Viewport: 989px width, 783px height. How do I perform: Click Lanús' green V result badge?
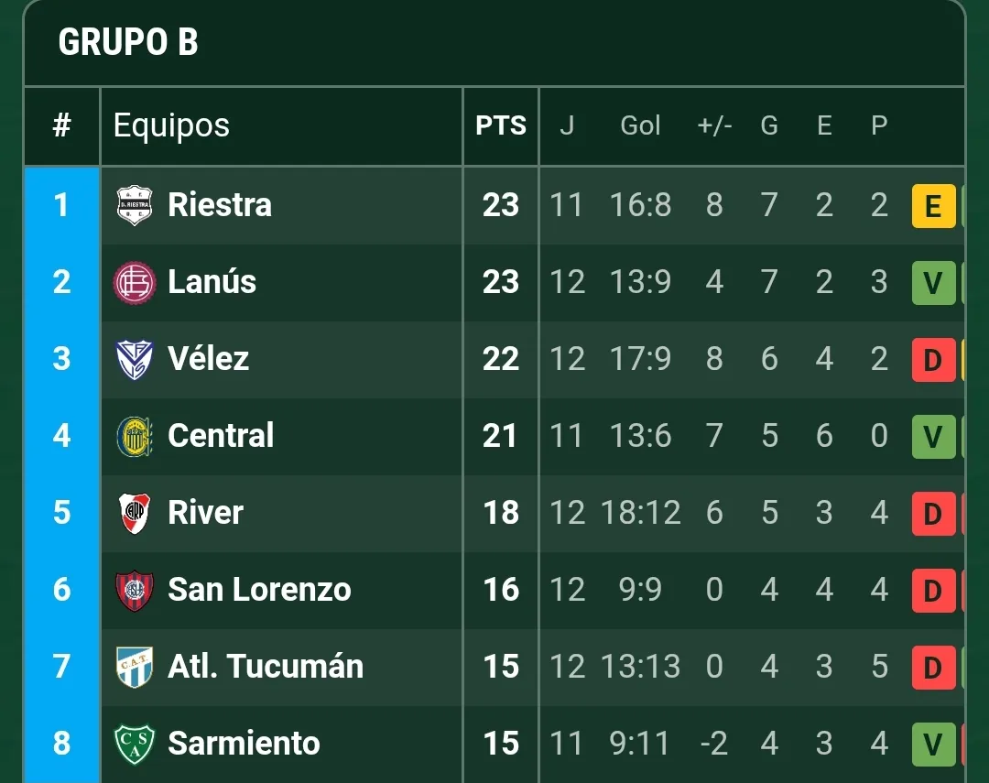pyautogui.click(x=934, y=282)
